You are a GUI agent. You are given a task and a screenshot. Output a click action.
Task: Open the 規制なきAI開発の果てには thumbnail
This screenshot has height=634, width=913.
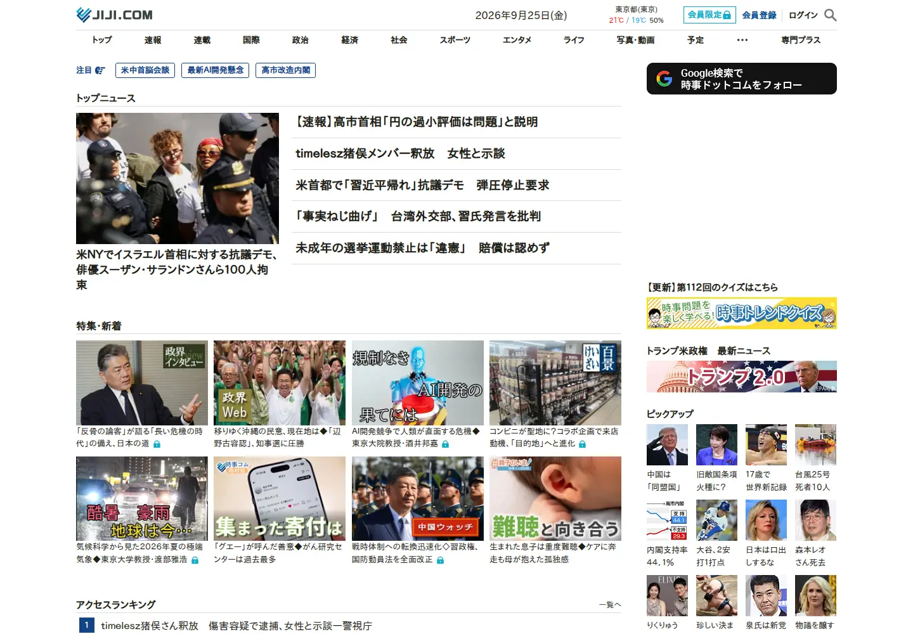[x=418, y=383]
